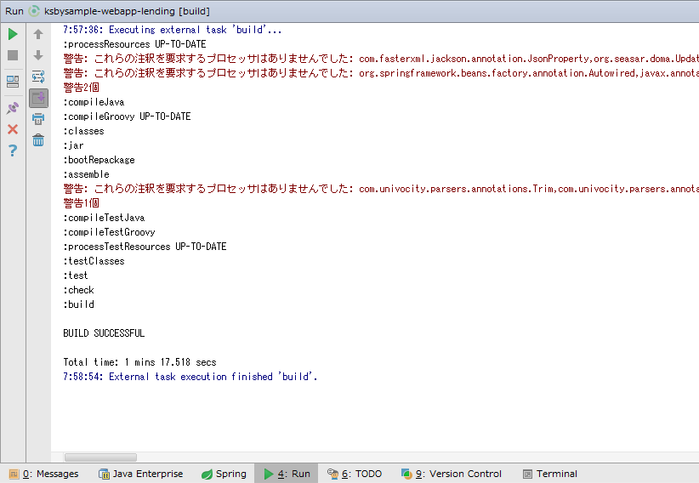The height and width of the screenshot is (483, 699).
Task: Click the ':compileTestGroovy' output line
Action: tap(109, 232)
